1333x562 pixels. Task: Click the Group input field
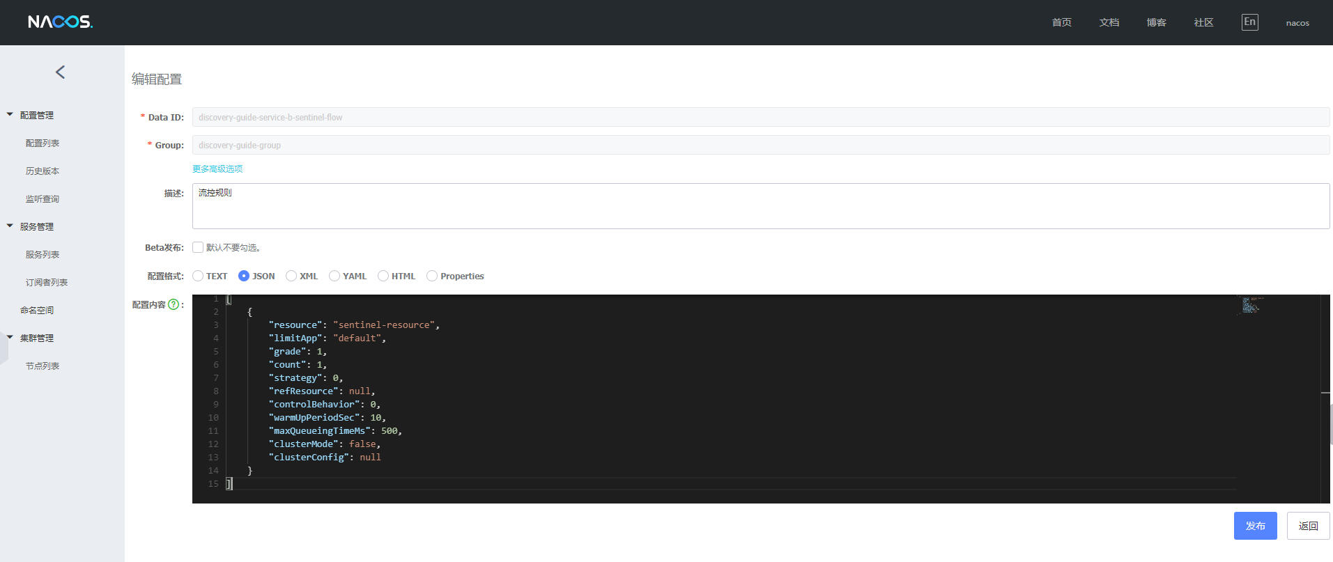[x=761, y=145]
